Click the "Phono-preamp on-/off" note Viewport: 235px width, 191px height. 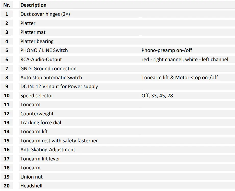pos(167,50)
